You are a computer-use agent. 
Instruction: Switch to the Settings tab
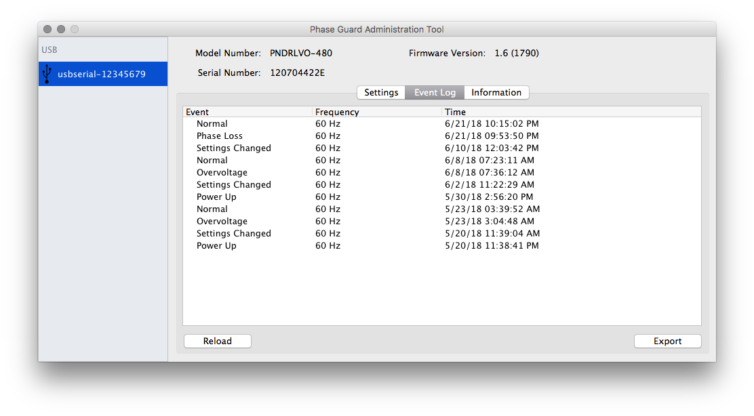click(x=381, y=92)
